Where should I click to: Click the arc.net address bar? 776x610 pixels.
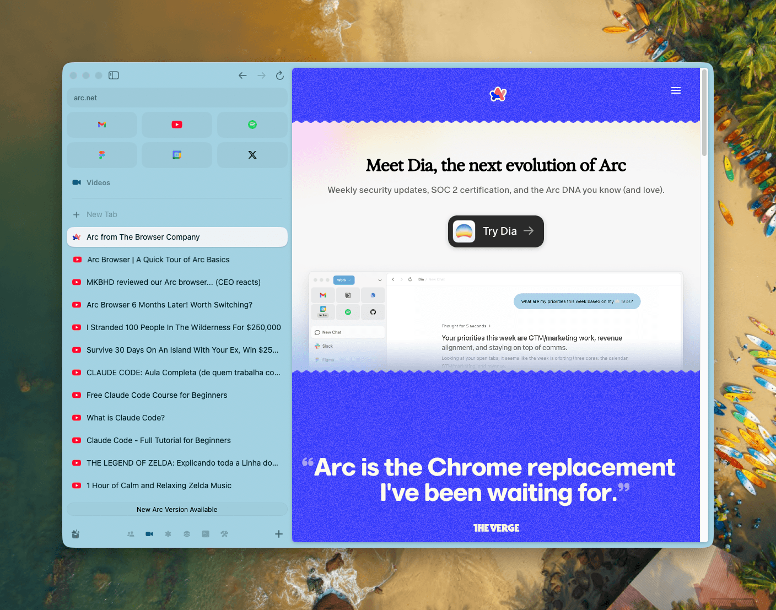tap(177, 98)
